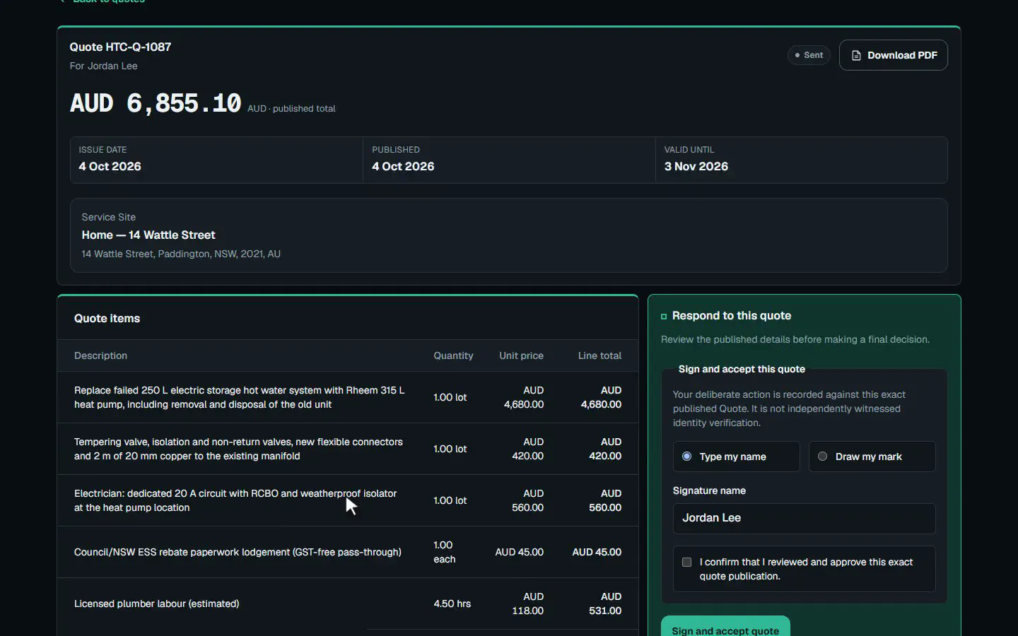
Task: Download the quote as a PDF
Action: (x=894, y=55)
